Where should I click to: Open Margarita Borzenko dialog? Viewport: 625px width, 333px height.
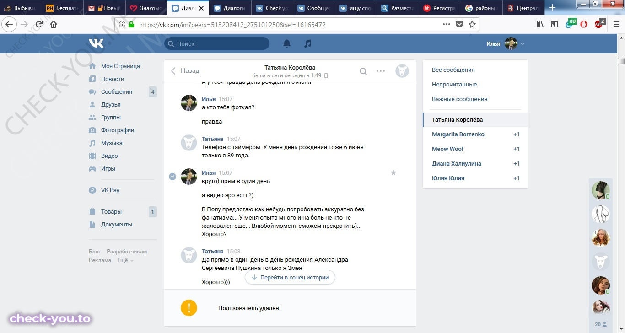point(475,134)
